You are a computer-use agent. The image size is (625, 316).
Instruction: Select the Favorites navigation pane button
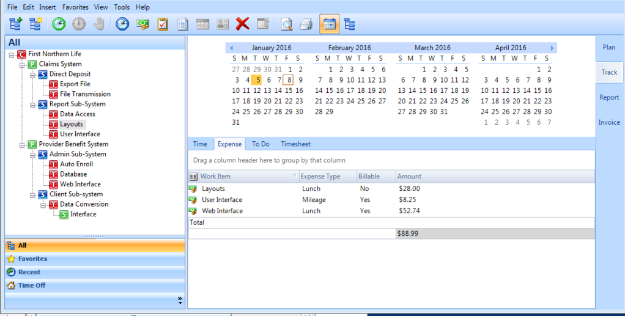tap(95, 259)
